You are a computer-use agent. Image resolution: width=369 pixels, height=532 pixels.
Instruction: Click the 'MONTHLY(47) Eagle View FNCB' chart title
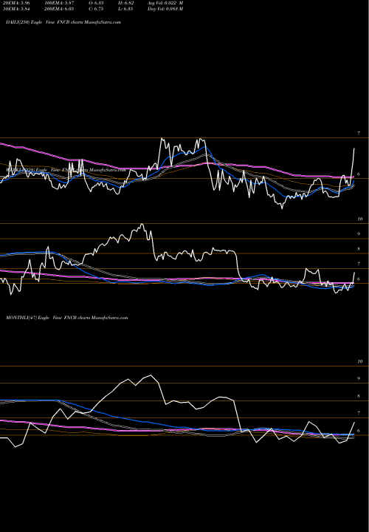pos(66,318)
